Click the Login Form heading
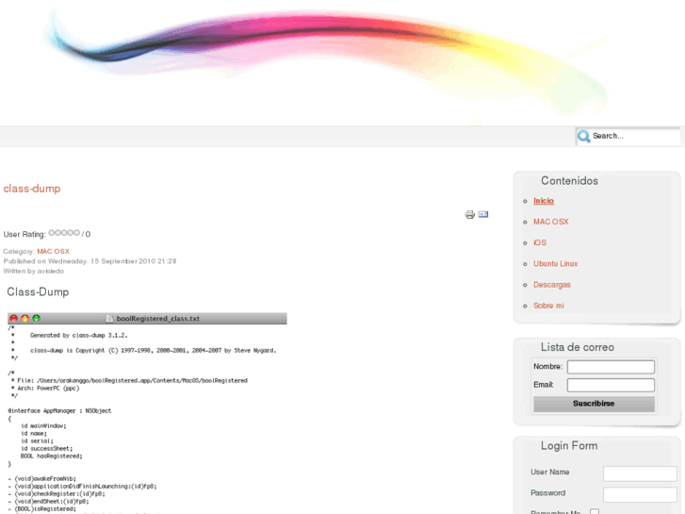This screenshot has width=685, height=514. [569, 446]
